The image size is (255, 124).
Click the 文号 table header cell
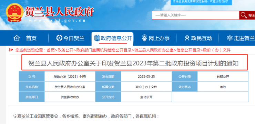point(32,77)
